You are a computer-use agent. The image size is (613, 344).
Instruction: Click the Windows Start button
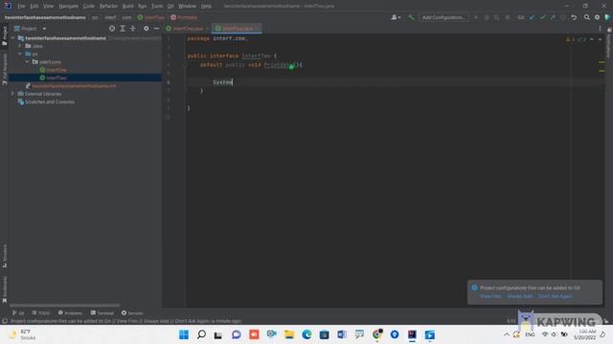coord(184,334)
